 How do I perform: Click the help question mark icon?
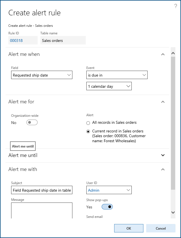pos(175,6)
